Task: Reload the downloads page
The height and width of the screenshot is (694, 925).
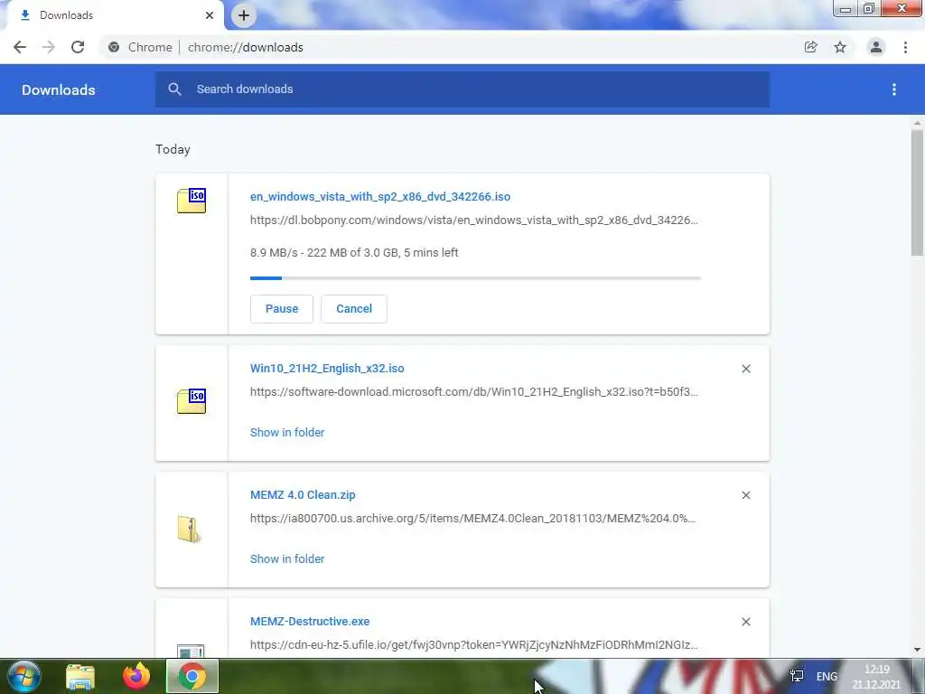Action: tap(78, 47)
